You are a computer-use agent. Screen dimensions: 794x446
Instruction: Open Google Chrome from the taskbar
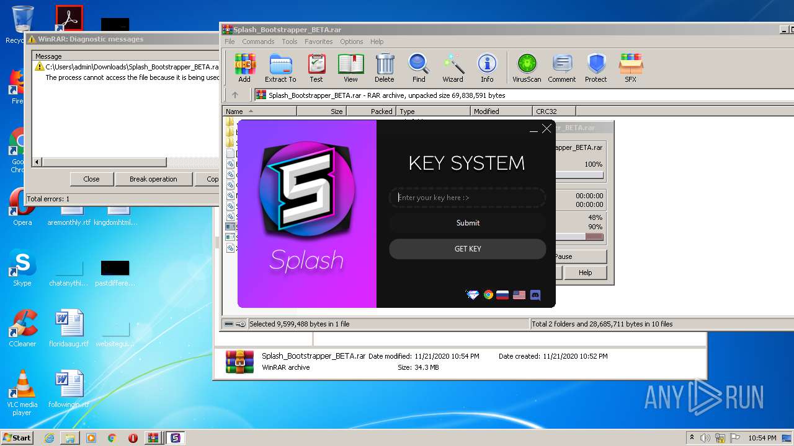coord(112,438)
